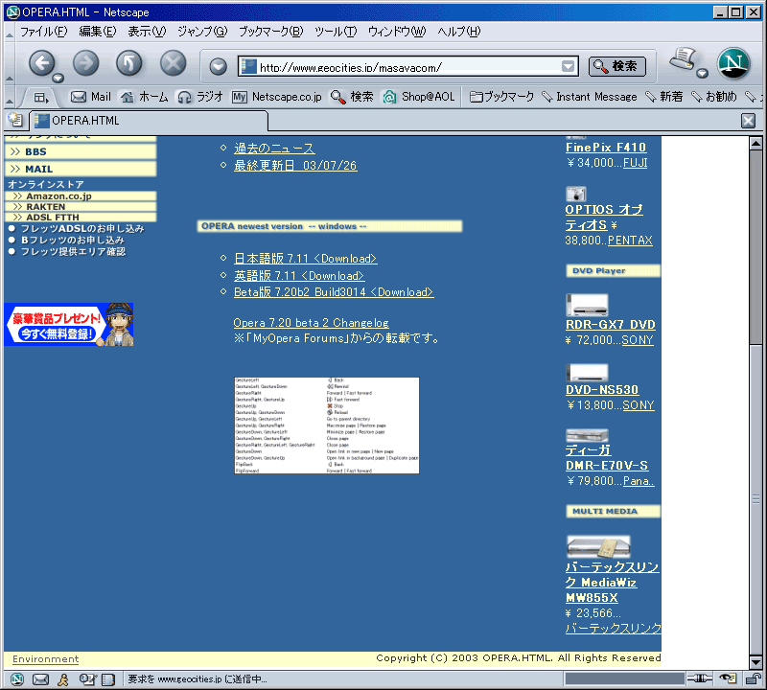The width and height of the screenshot is (767, 690).
Task: Open the sidebar toggle icon on personal toolbar
Action: point(41,98)
